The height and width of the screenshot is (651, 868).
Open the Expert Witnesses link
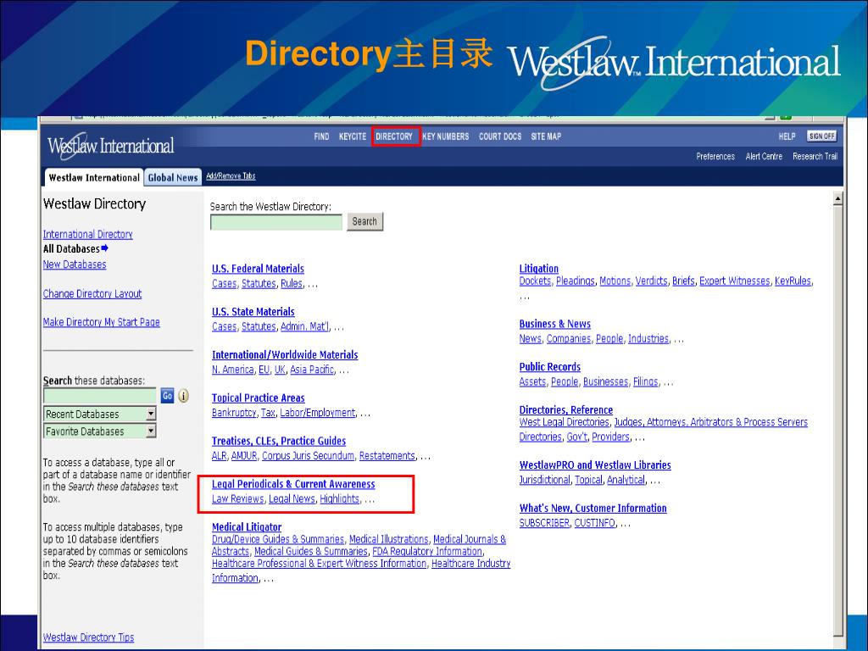[735, 281]
